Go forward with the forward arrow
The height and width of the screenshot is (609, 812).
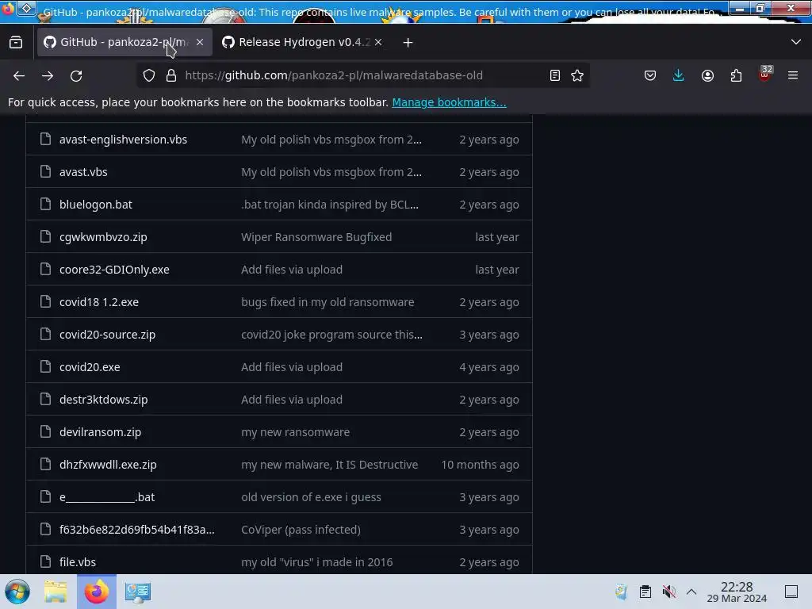[48, 75]
